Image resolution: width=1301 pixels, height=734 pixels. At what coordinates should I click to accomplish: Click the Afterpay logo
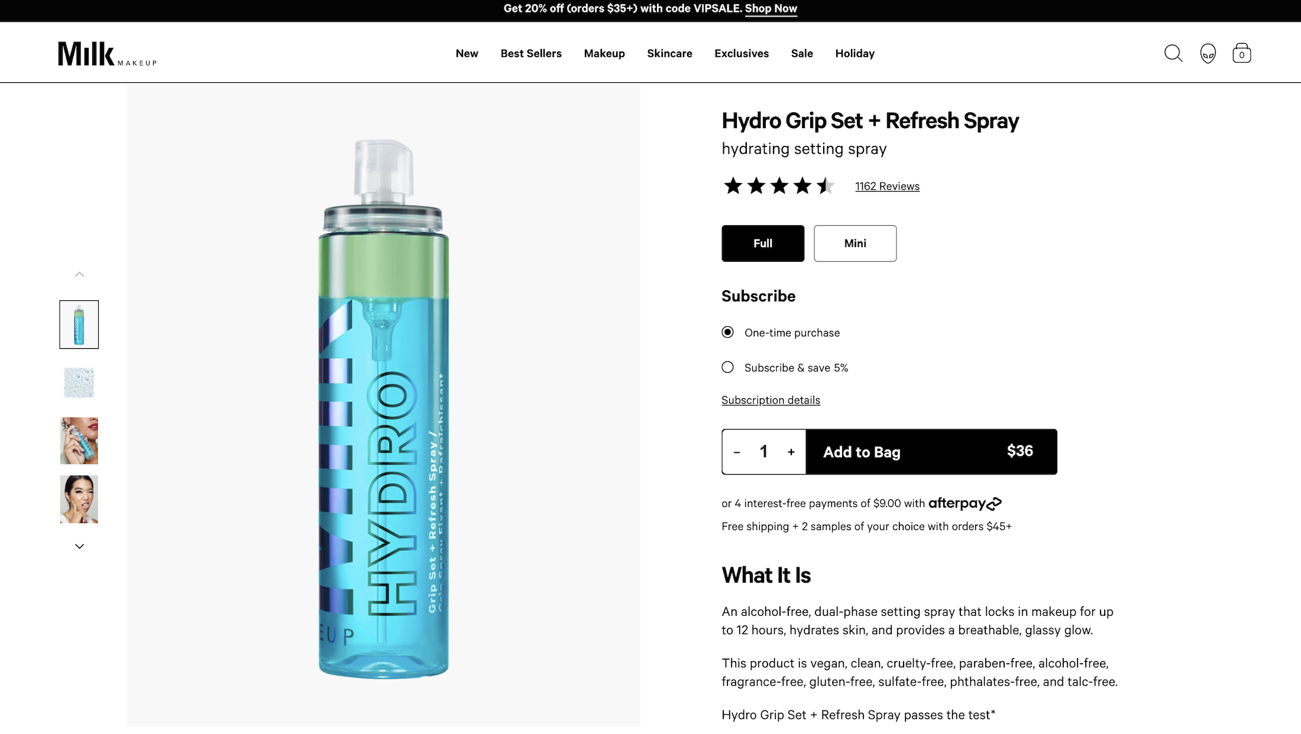pos(965,504)
